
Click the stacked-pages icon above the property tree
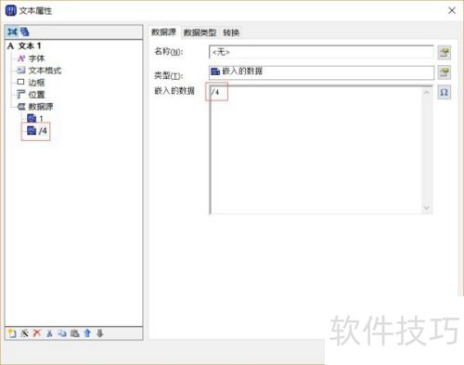(x=24, y=32)
